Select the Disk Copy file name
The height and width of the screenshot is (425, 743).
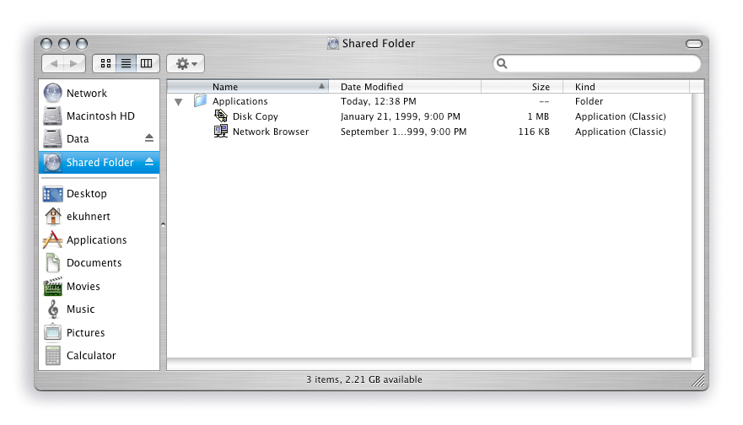[255, 116]
